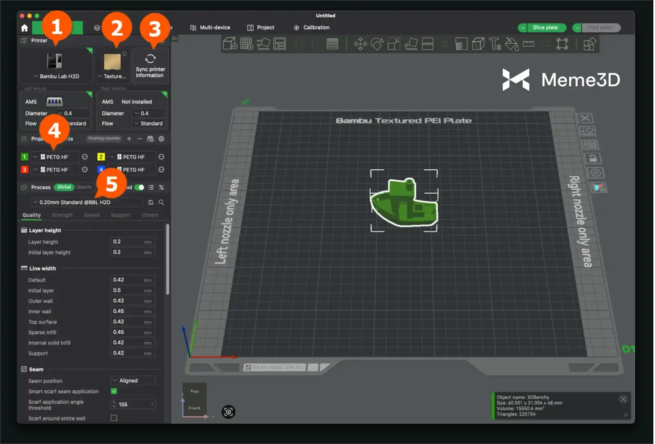
Task: Click the Add Model cube icon in toolbar
Action: (x=230, y=44)
